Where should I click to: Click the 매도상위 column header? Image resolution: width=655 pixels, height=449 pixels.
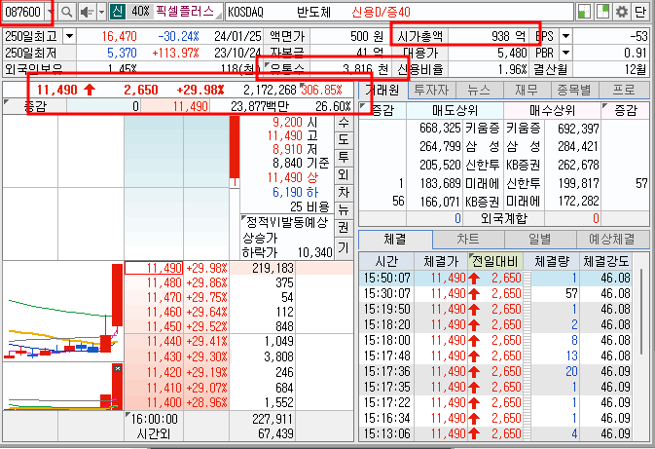(x=455, y=110)
